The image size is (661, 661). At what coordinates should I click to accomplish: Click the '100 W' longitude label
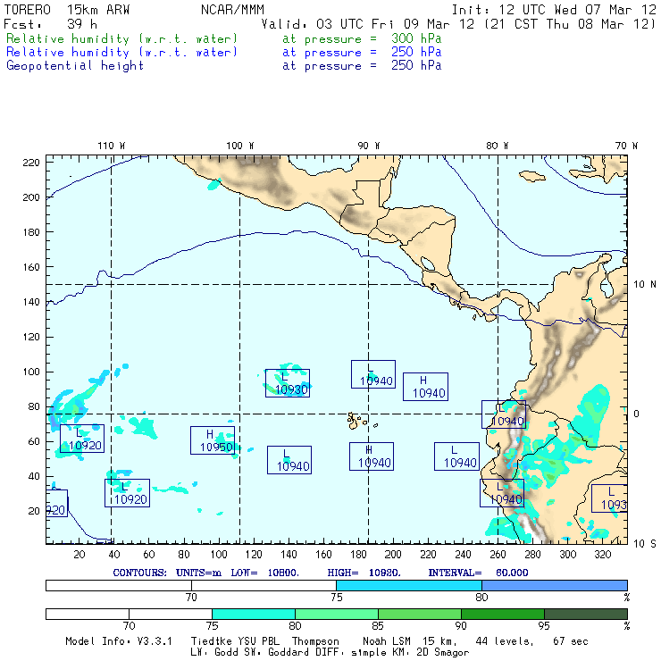tap(240, 146)
